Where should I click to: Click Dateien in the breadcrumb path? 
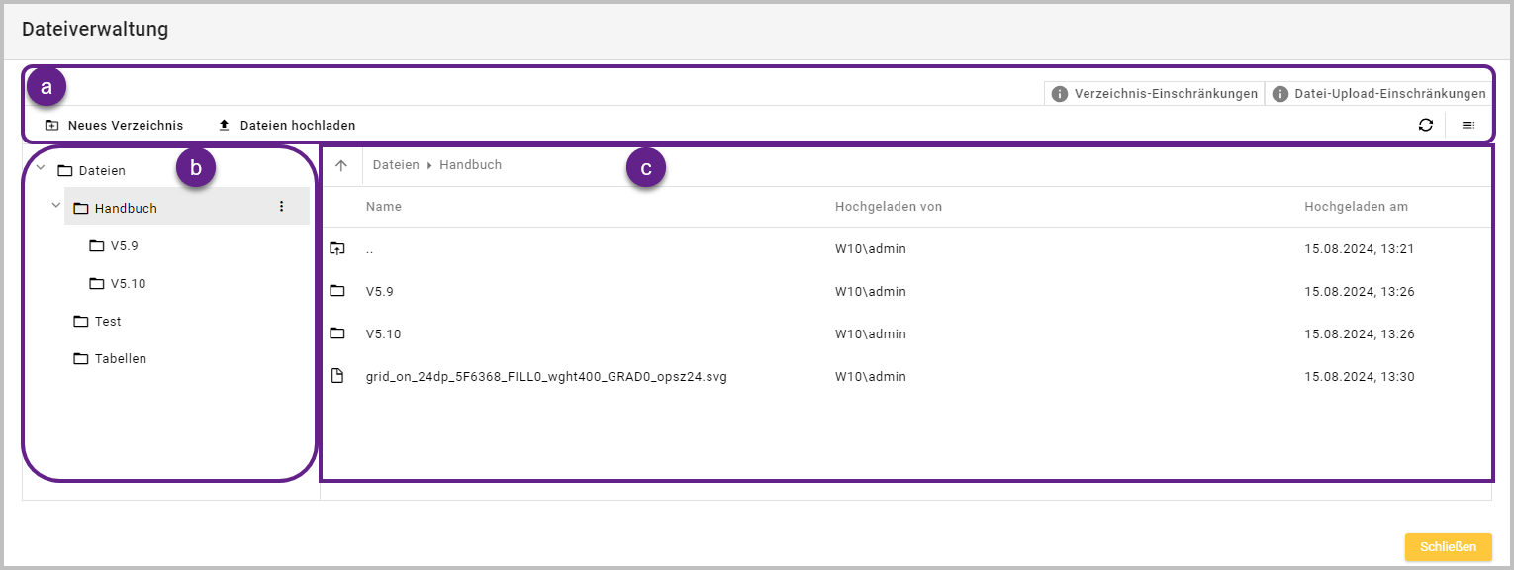(395, 165)
